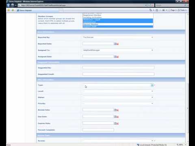Open the address bar history dropdown
The image size is (195, 146).
(146, 5)
